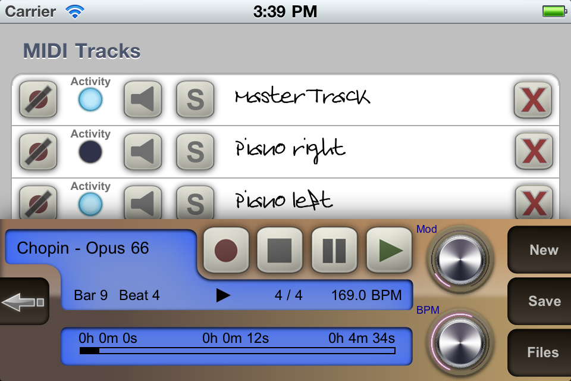Image resolution: width=571 pixels, height=381 pixels.
Task: Mute the Piano left track speaker icon
Action: coord(143,203)
